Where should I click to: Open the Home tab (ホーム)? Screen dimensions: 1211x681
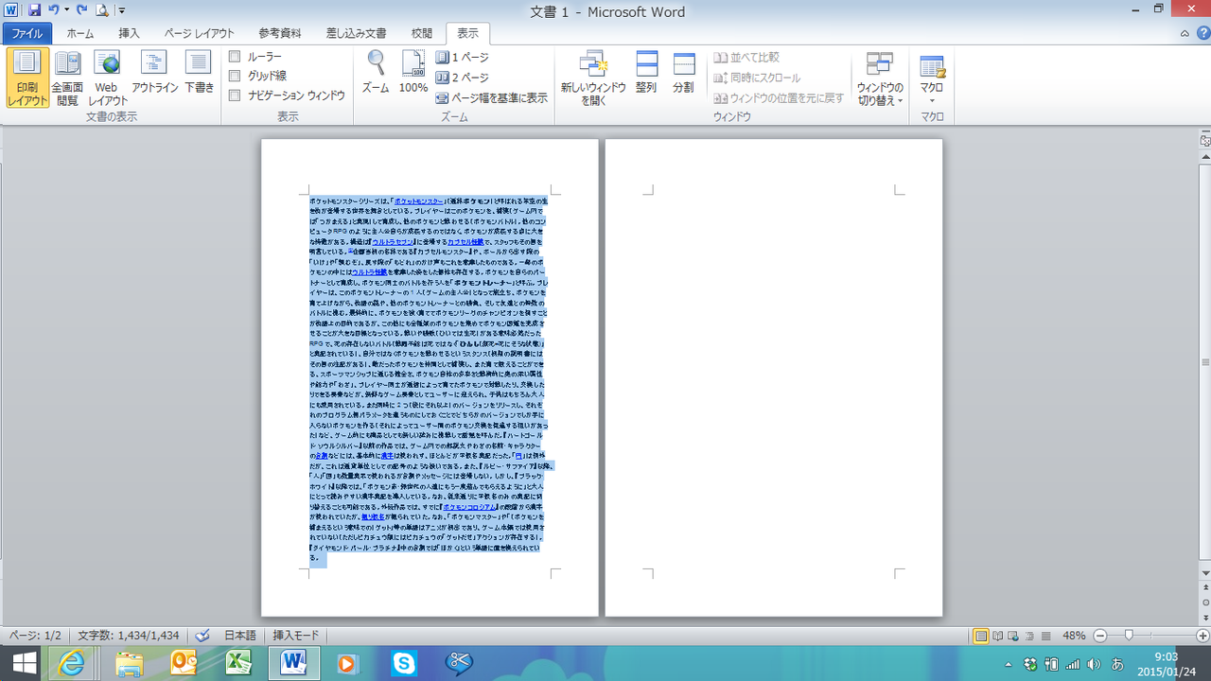pos(80,33)
